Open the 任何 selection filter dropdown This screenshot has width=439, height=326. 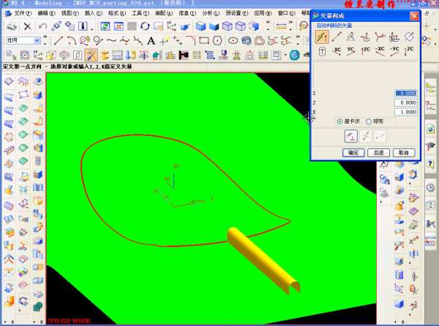click(x=37, y=40)
